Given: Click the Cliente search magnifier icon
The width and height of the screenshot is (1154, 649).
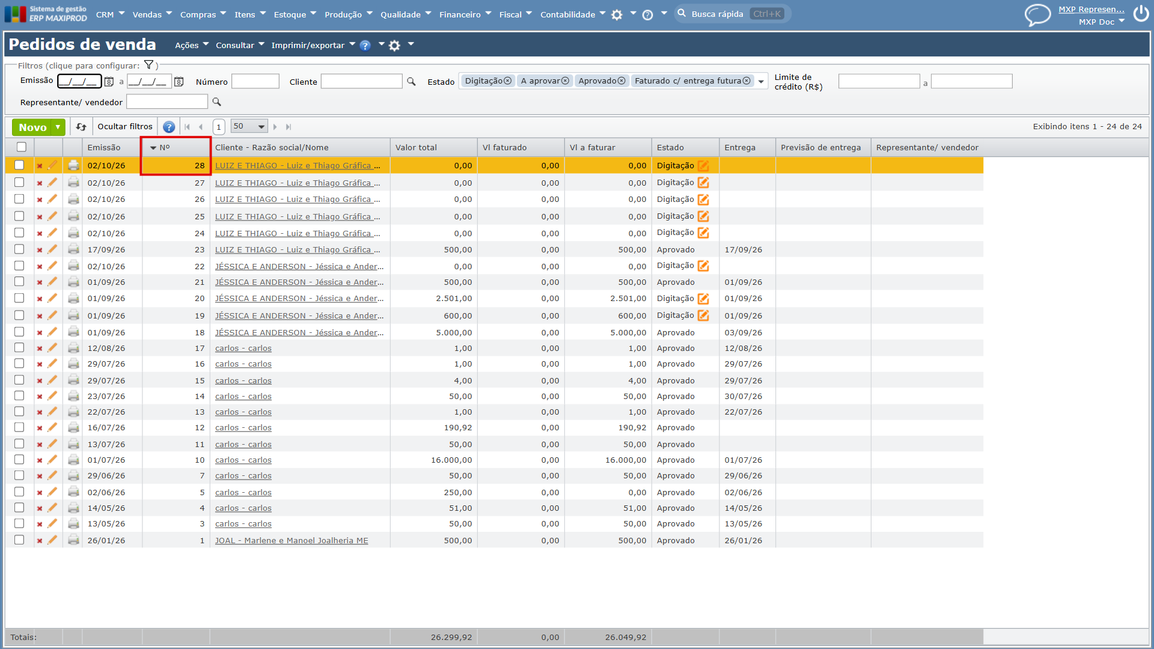Looking at the screenshot, I should [x=411, y=81].
